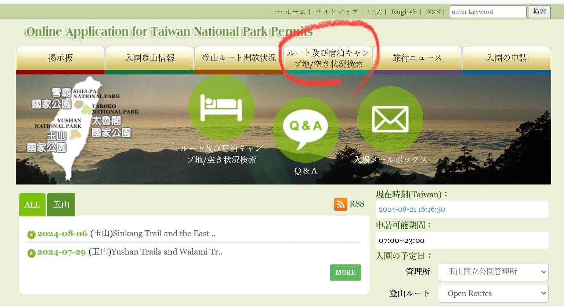Click the 検索 search button

(539, 12)
